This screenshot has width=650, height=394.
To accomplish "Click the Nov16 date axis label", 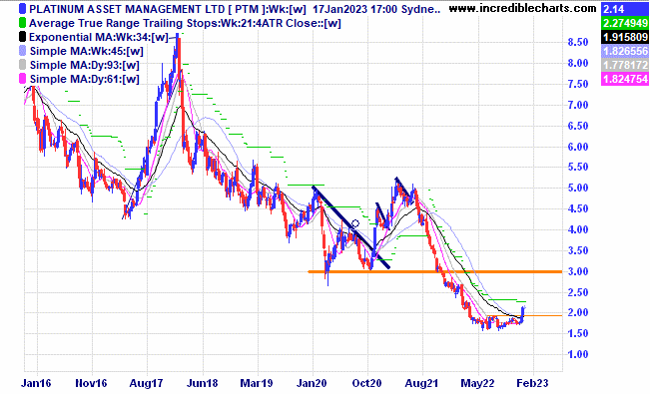I will tap(92, 383).
